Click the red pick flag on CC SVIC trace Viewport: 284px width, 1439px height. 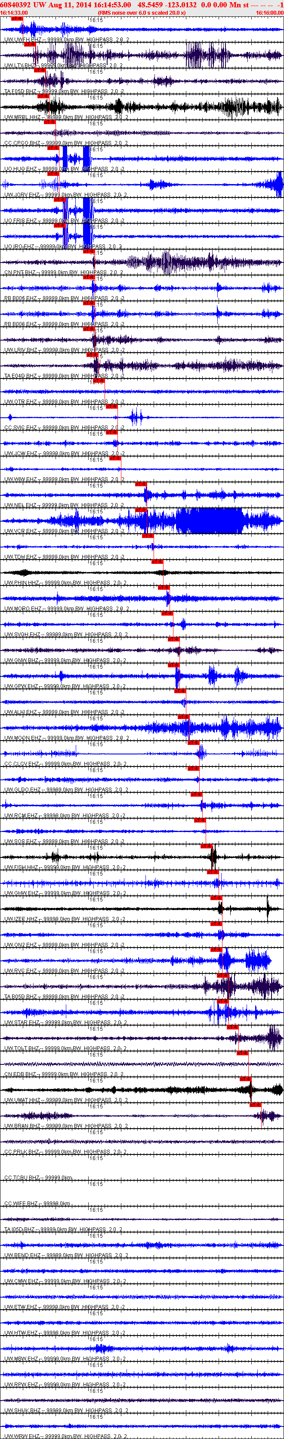click(111, 406)
